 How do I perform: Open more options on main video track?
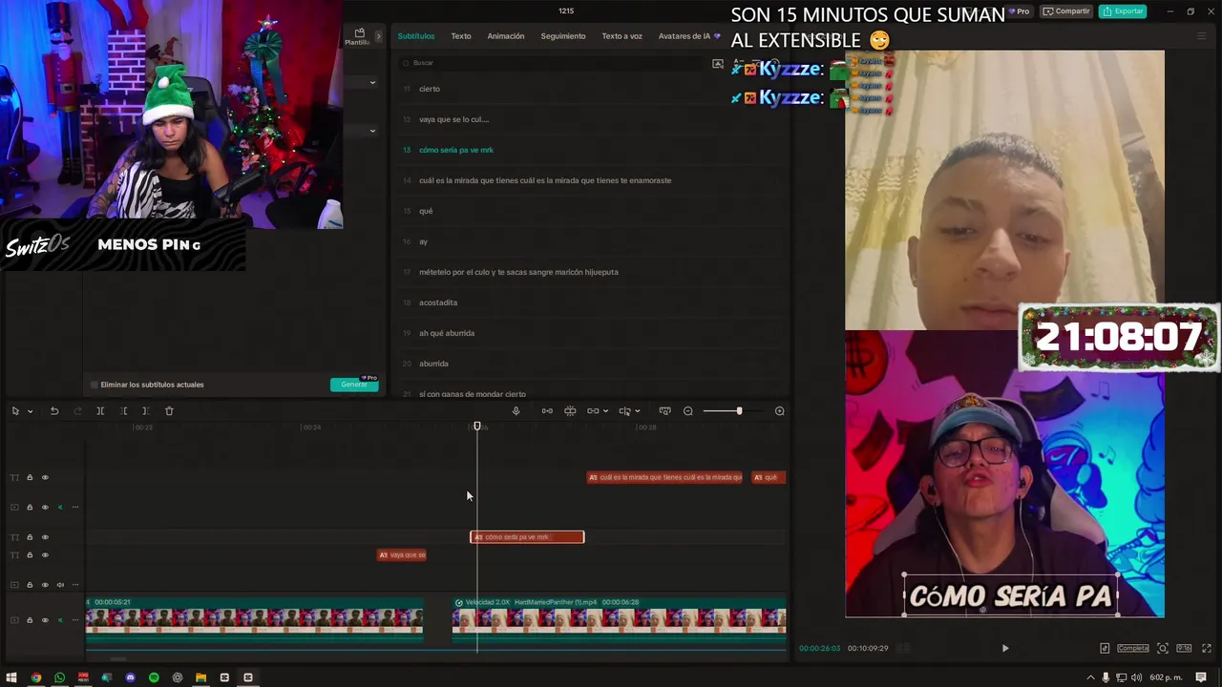pos(75,620)
